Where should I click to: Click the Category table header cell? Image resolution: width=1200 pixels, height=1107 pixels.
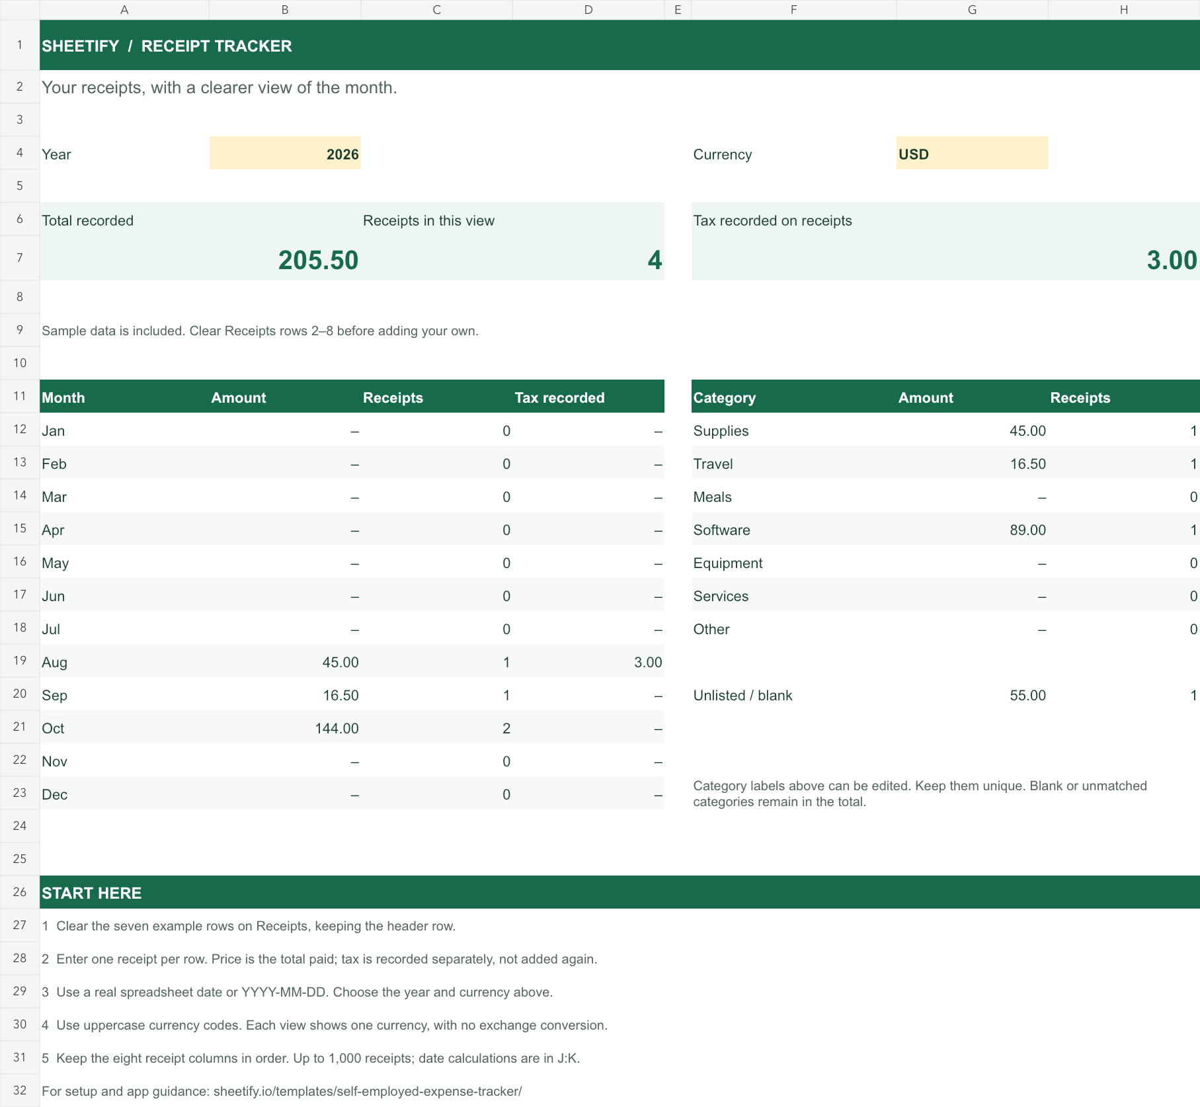pos(793,397)
